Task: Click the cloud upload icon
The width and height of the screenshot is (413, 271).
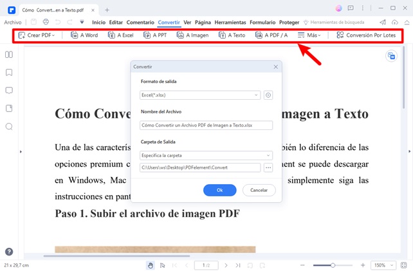Action: 394,22
